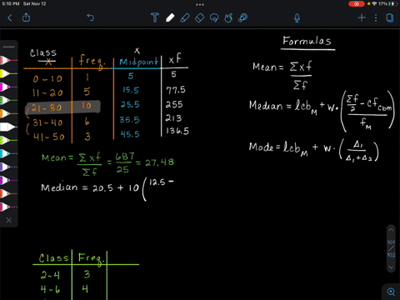Pick the white favorite pen

[x=8, y=127]
